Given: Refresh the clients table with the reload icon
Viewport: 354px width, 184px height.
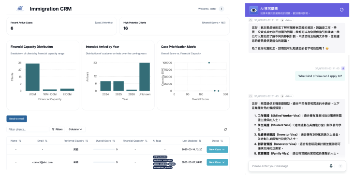Looking at the screenshot, I should 225,130.
